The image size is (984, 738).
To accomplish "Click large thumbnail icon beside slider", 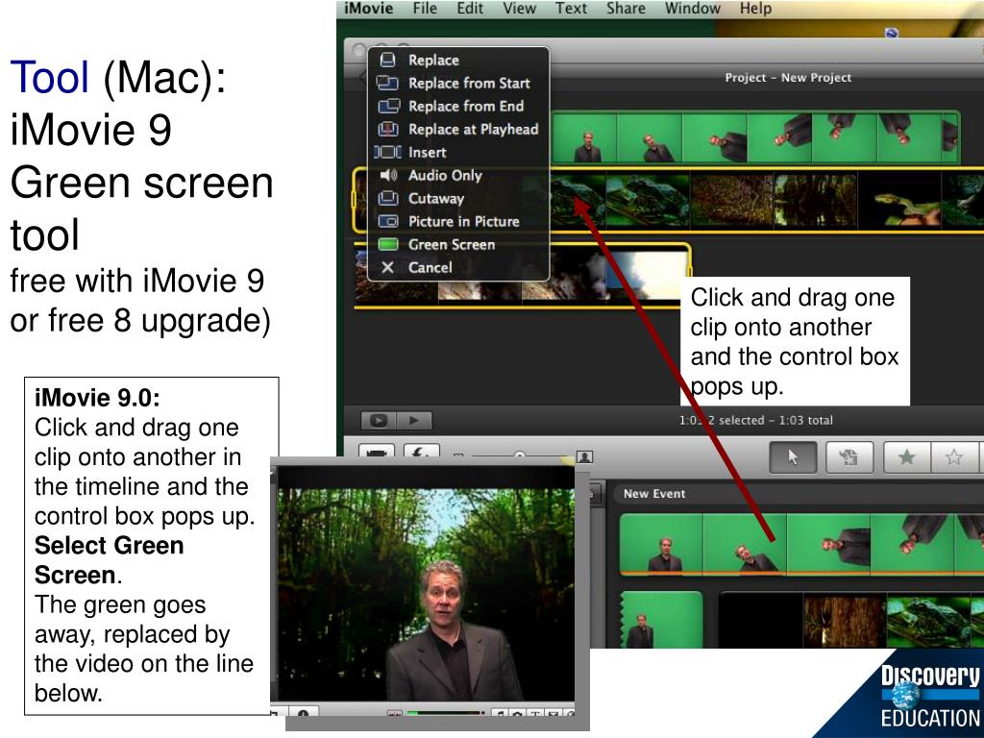I will (x=584, y=456).
